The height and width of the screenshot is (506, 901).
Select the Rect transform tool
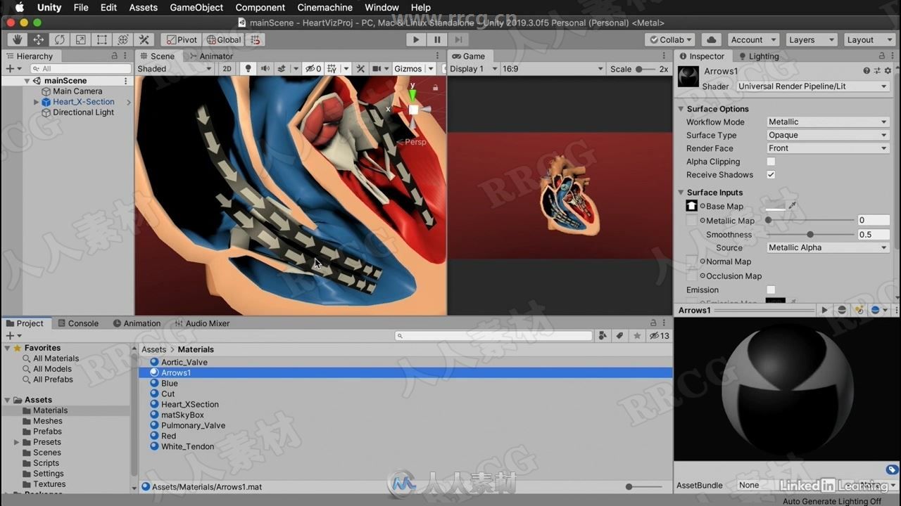click(x=101, y=40)
